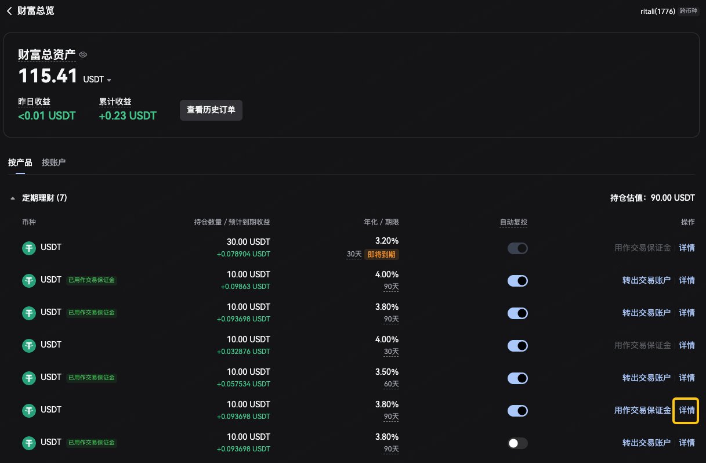Click the 累计收益 label
The height and width of the screenshot is (463, 706).
coord(115,102)
